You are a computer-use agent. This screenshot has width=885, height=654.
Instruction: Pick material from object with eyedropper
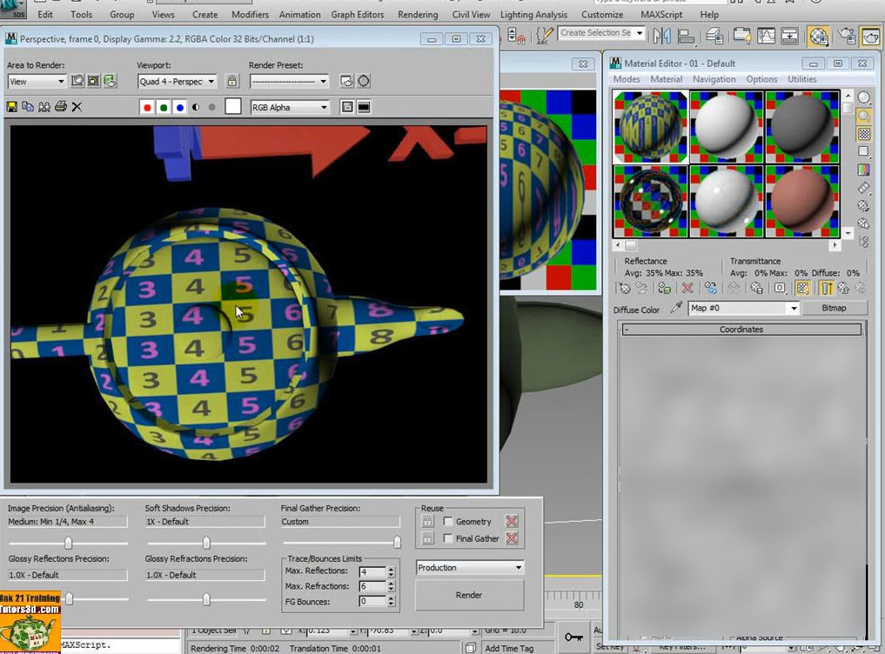pyautogui.click(x=675, y=307)
